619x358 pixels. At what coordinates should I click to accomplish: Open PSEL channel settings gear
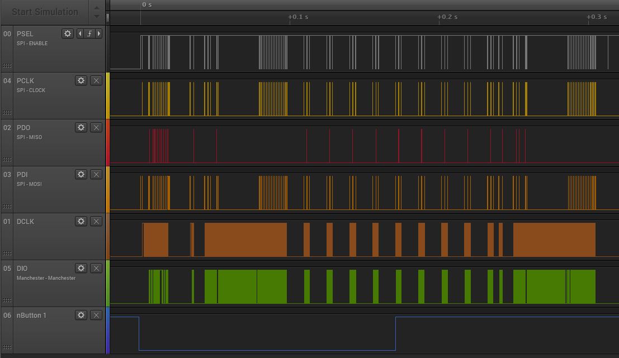click(68, 34)
